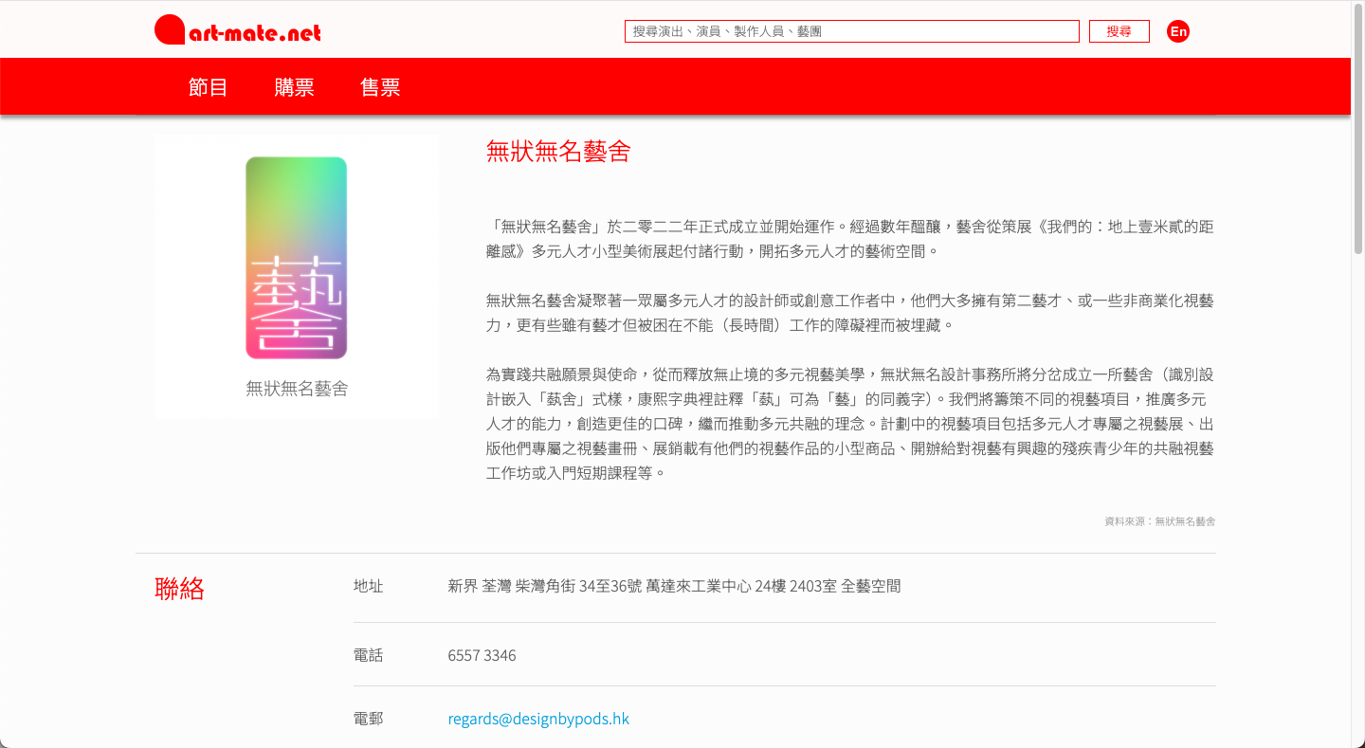Click the address text starting 新界 荃灣
This screenshot has width=1365, height=748.
674,586
